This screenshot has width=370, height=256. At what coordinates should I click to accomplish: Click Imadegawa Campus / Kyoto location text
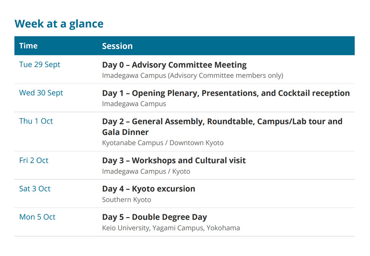click(x=146, y=172)
